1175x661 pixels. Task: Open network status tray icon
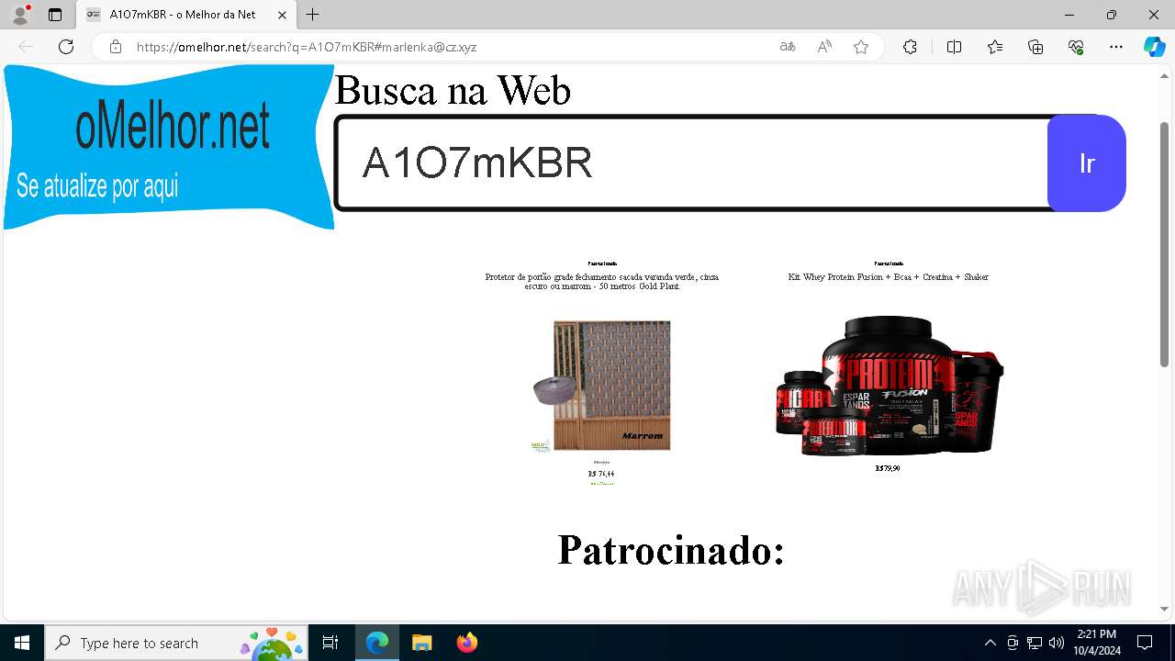coord(1035,643)
